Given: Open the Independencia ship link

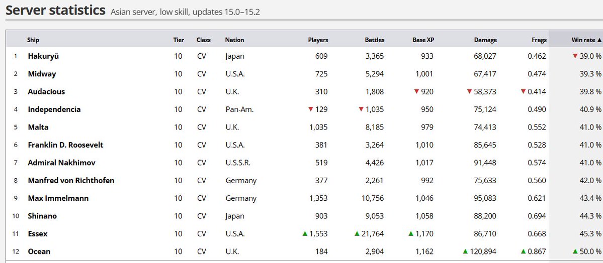Looking at the screenshot, I should 54,109.
